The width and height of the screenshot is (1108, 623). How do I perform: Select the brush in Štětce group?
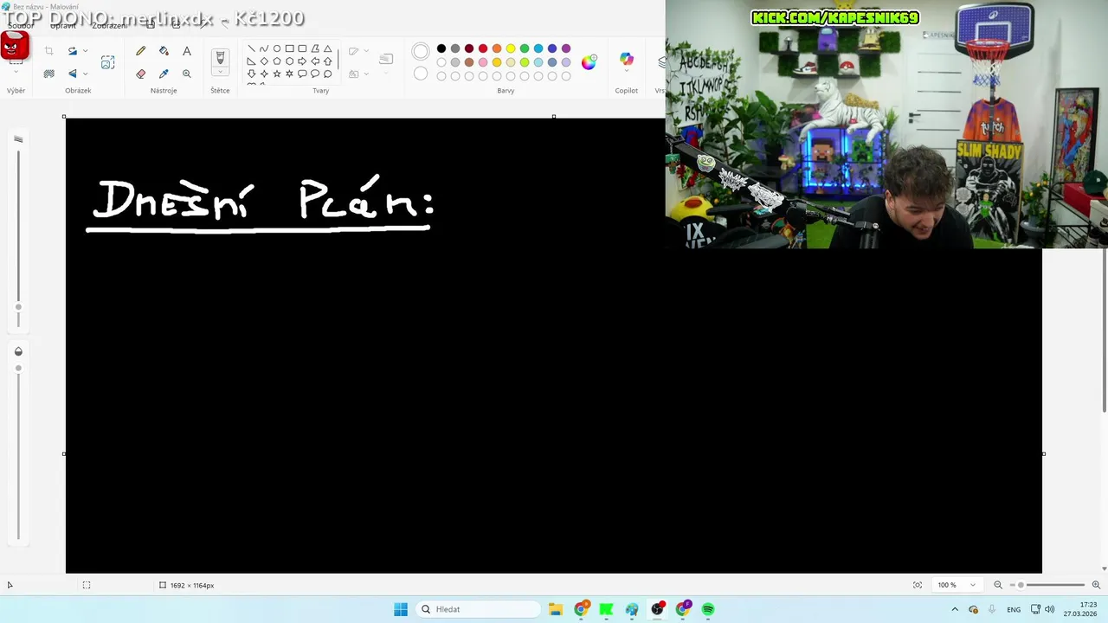tap(220, 57)
